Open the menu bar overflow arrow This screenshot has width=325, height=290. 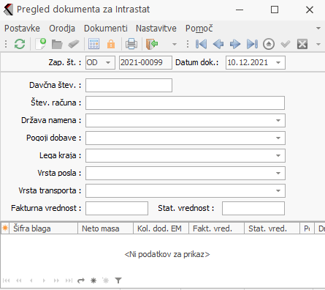[318, 29]
